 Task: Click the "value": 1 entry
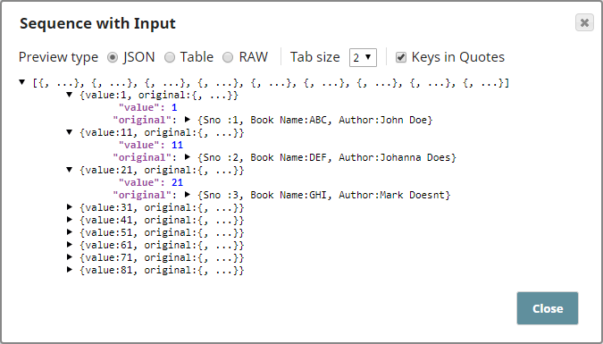coord(148,107)
